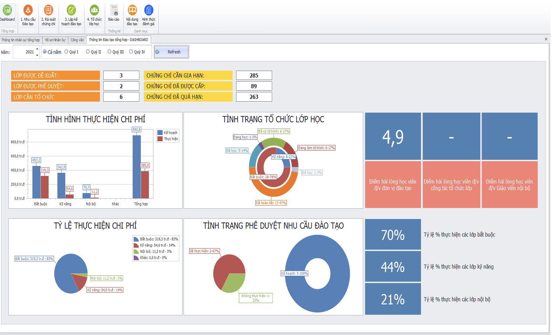Click the 44% skill classes tile
552x335 pixels.
coord(393,267)
